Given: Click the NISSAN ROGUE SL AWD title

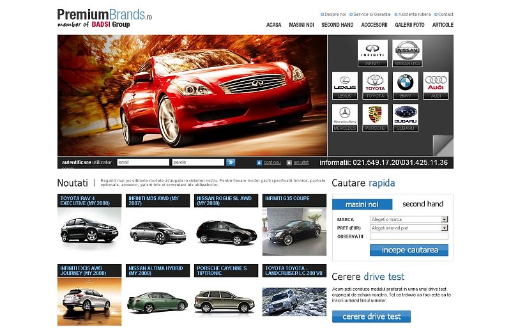Looking at the screenshot, I should click(226, 201).
